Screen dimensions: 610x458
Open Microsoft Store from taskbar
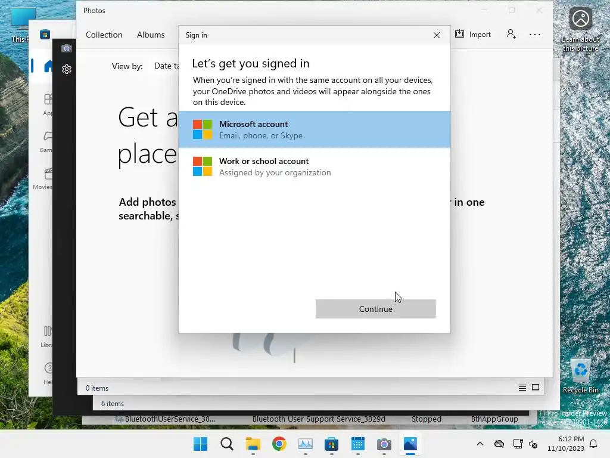click(331, 444)
